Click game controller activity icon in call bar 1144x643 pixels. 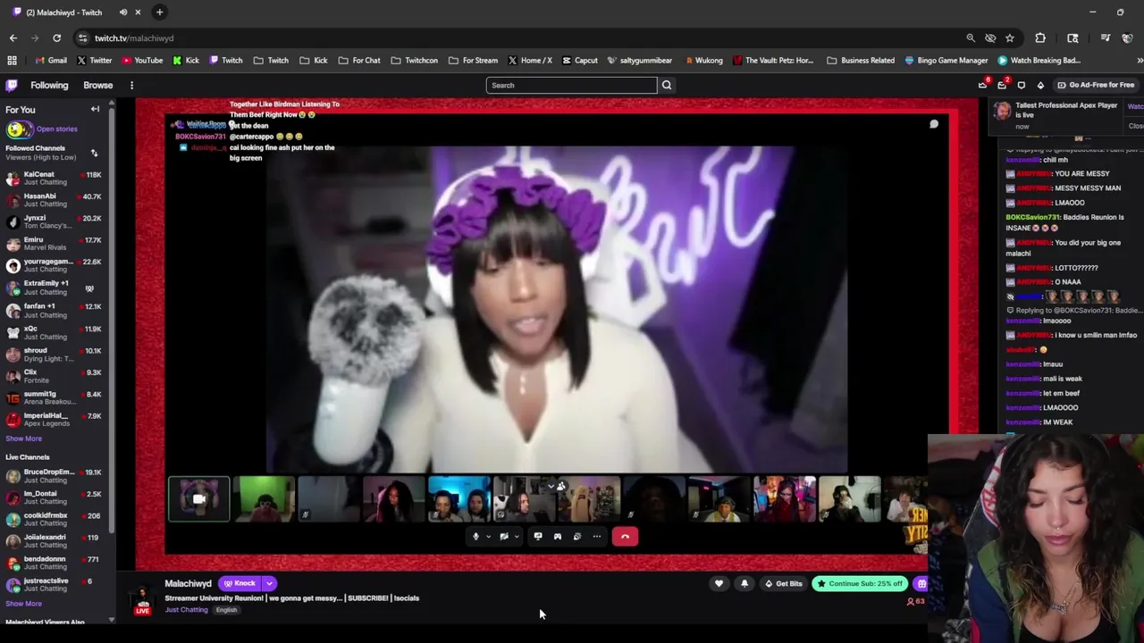coord(558,537)
